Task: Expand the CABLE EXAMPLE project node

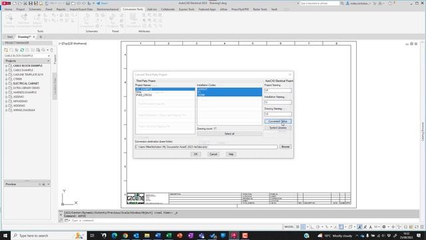Action: pyautogui.click(x=7, y=70)
